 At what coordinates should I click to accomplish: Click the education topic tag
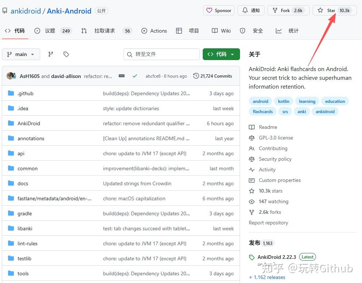[x=335, y=101]
